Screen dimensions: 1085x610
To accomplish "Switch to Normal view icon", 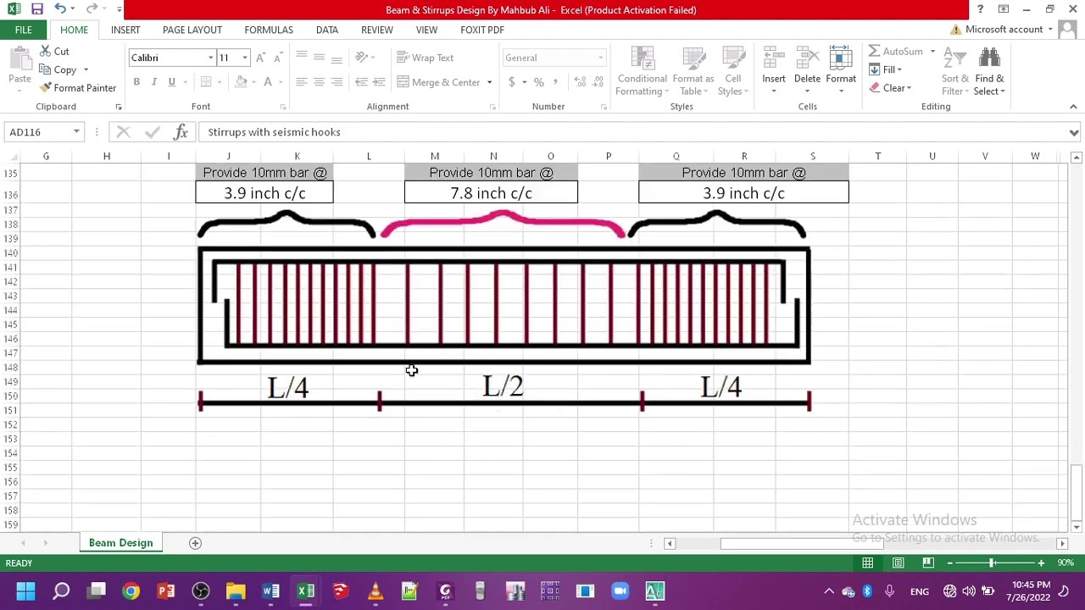I will 867,563.
